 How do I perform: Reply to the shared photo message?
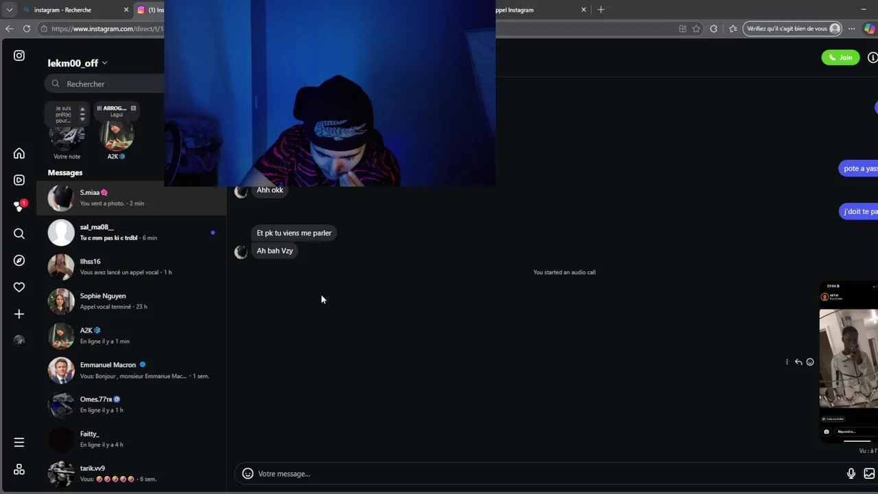(798, 362)
